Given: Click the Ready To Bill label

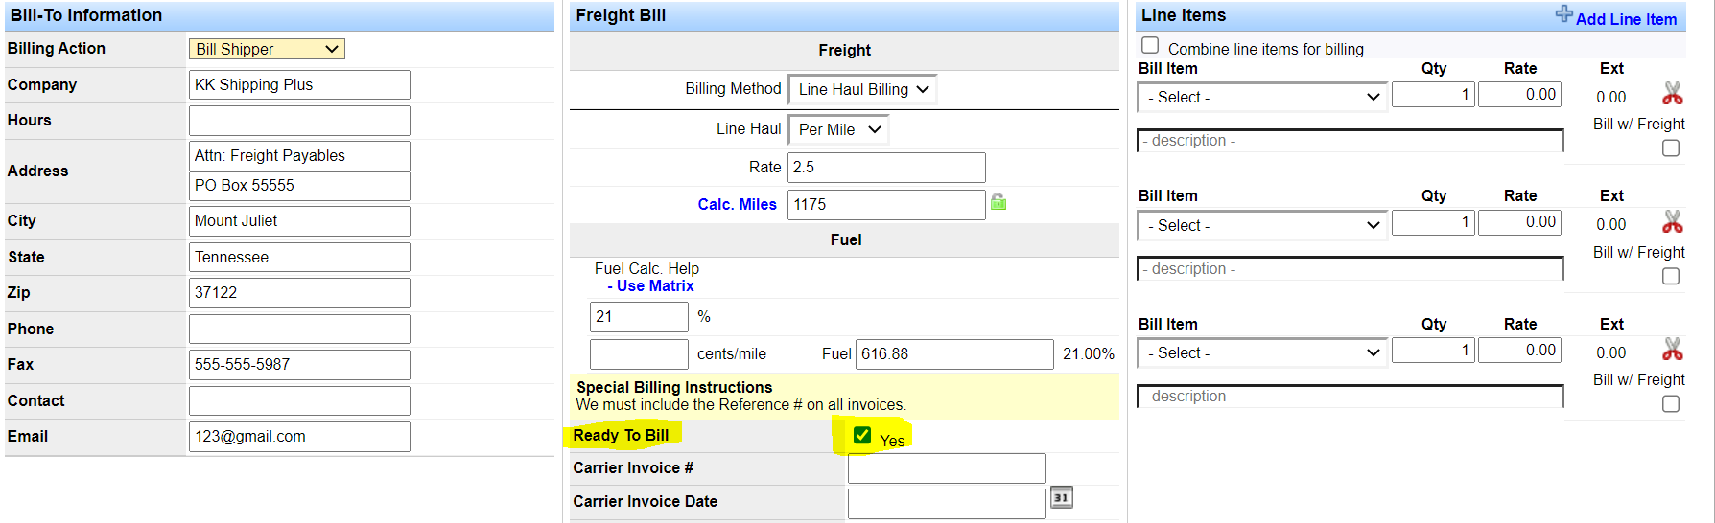Looking at the screenshot, I should (621, 435).
